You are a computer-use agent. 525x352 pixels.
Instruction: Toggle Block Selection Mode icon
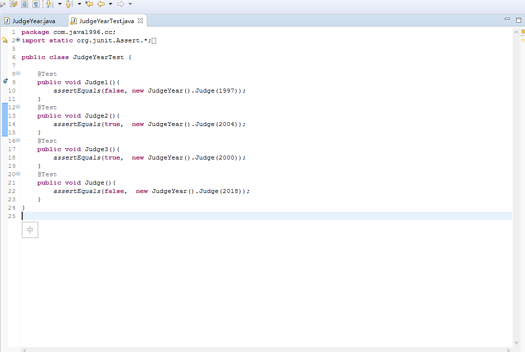[x=25, y=4]
